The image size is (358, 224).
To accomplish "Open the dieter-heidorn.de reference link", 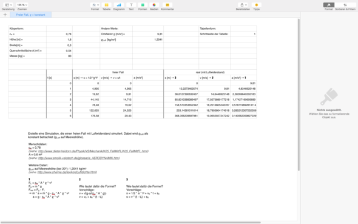I will tap(93, 151).
